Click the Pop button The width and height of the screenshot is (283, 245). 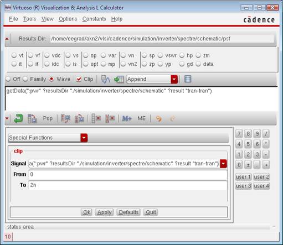48,118
